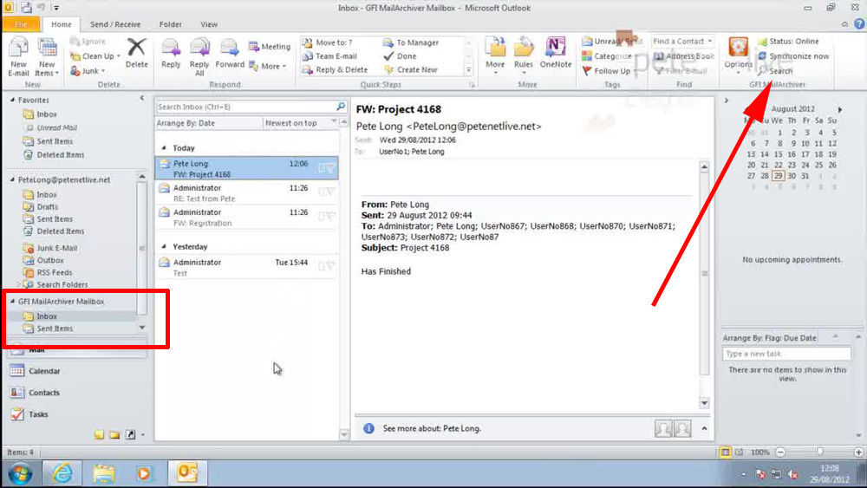Collapse the Favorites folder group
This screenshot has width=867, height=488.
pyautogui.click(x=12, y=100)
